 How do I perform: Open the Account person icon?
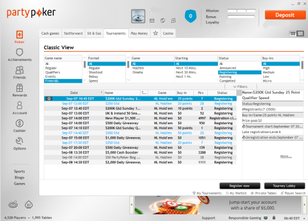coord(20,105)
